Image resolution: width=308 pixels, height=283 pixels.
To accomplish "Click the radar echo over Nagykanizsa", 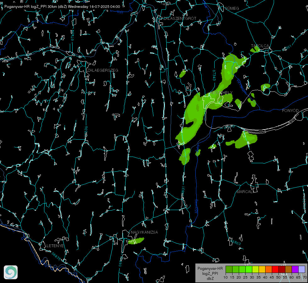I will pyautogui.click(x=136, y=241).
